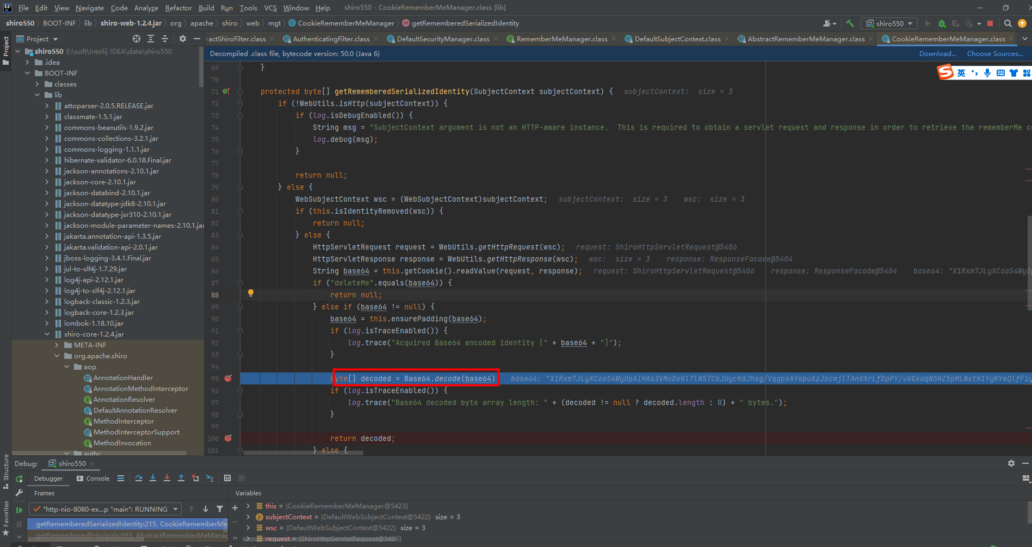The image size is (1032, 547).
Task: Open the Structure tool window side button
Action: pyautogui.click(x=6, y=472)
